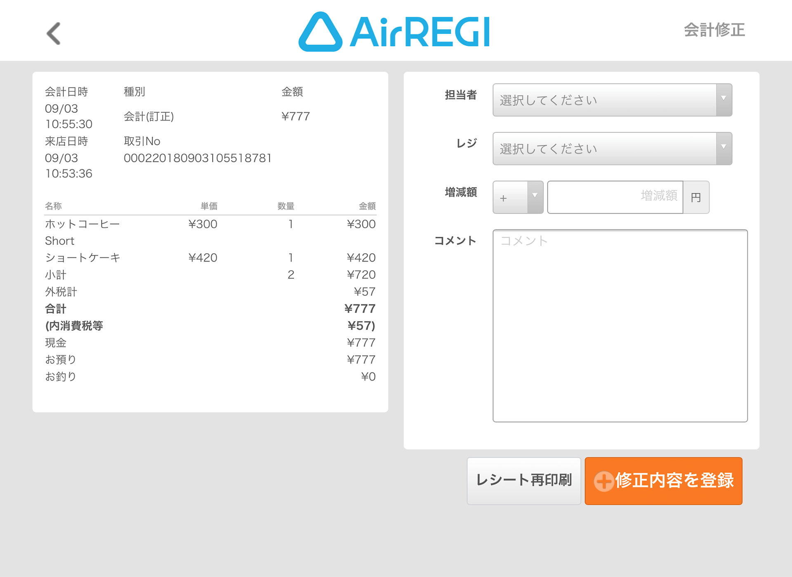Focus the 増減額 amount input field
Image resolution: width=792 pixels, height=577 pixels.
615,197
